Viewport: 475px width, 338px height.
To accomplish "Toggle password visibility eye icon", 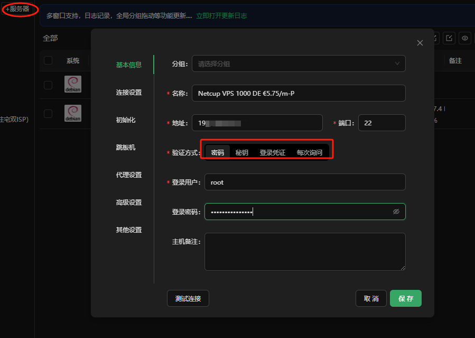I will 396,212.
